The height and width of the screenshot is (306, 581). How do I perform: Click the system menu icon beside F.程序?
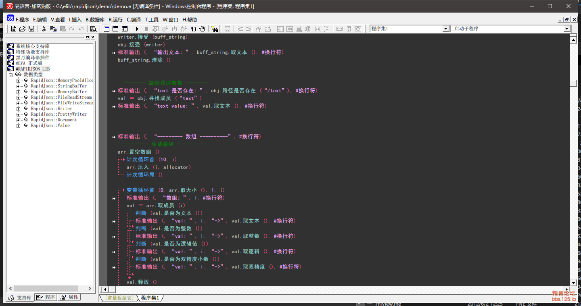[x=10, y=19]
